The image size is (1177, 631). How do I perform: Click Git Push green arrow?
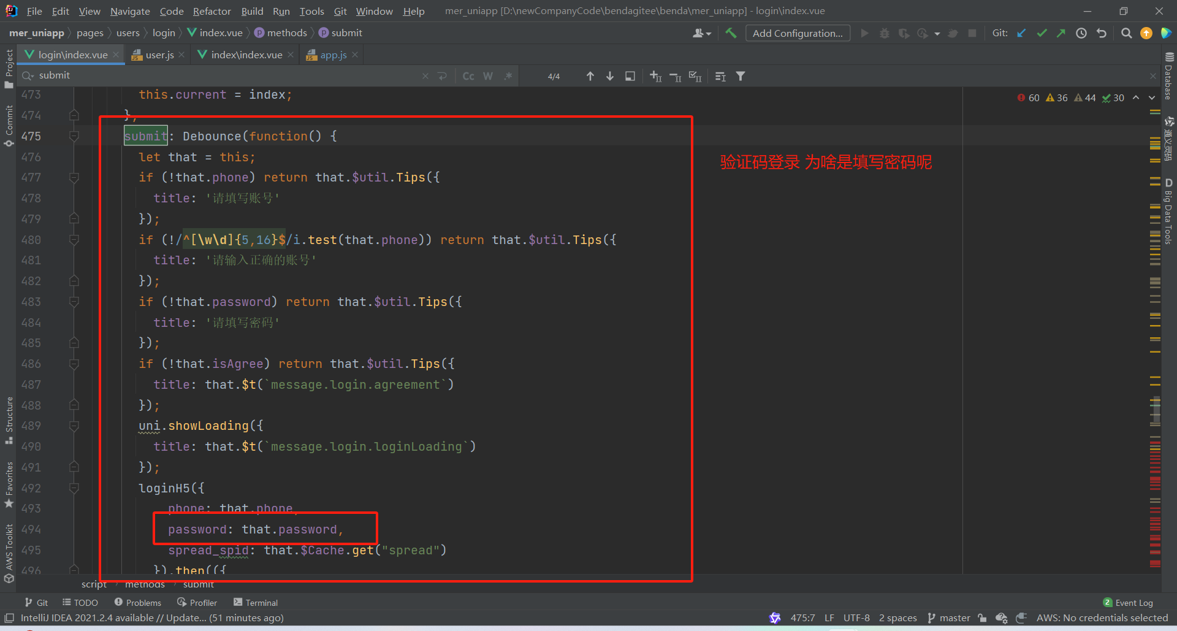point(1061,33)
